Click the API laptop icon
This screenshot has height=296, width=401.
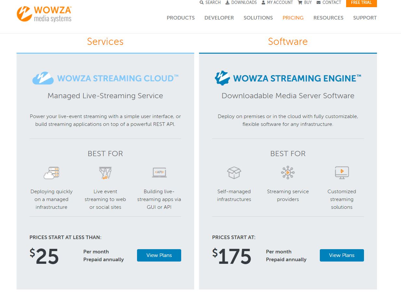pos(159,172)
